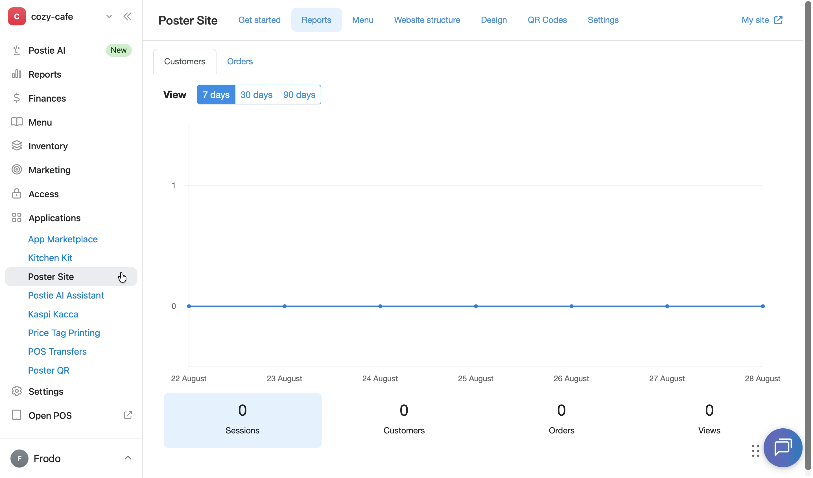Click the Open POS tablet icon
The height and width of the screenshot is (478, 813).
coord(16,415)
